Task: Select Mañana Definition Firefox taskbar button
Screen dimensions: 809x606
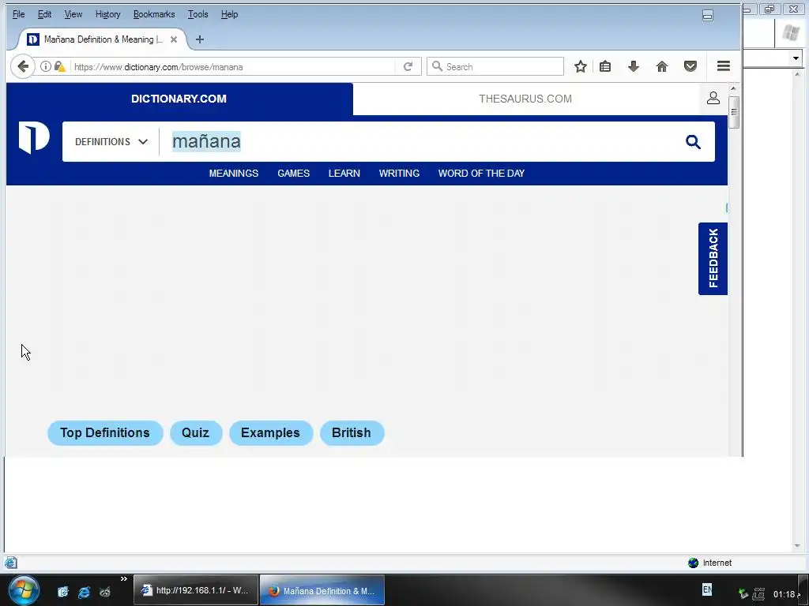Action: (322, 590)
